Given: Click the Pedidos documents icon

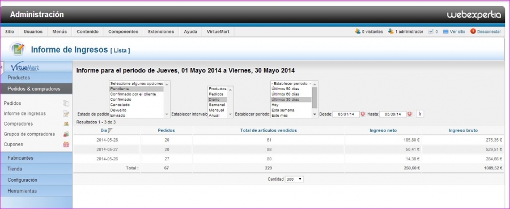Looking at the screenshot, I should point(66,103).
